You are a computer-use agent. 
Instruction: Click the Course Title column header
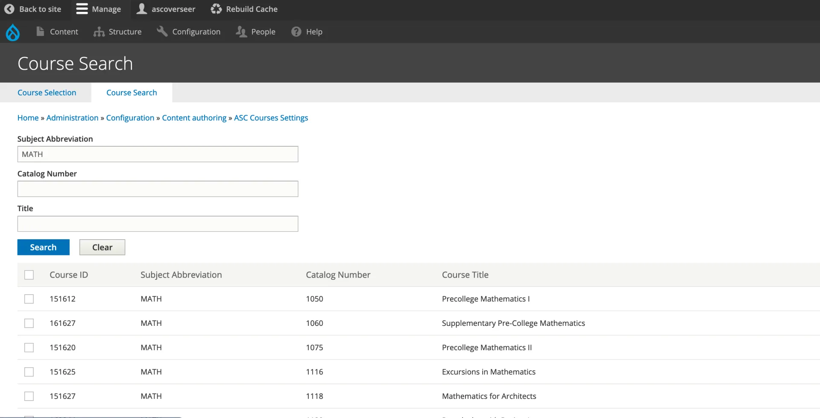(x=465, y=275)
